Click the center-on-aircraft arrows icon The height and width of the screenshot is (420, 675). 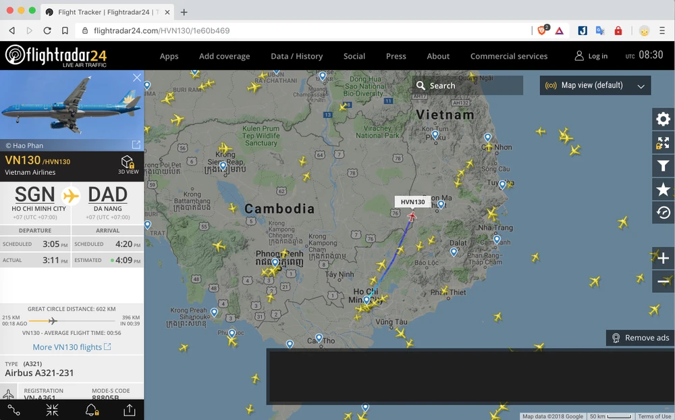click(x=53, y=409)
